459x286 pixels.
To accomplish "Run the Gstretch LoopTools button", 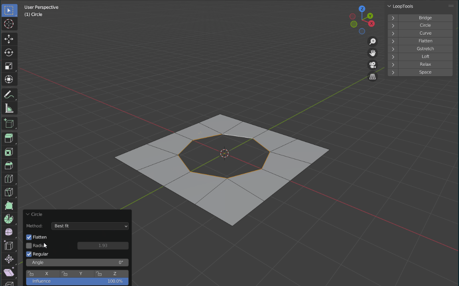I will click(x=426, y=49).
